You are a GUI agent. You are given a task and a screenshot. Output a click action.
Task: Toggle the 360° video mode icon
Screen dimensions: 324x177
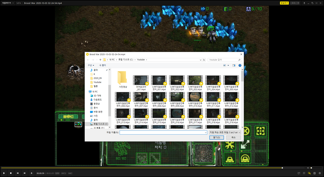click(x=299, y=173)
